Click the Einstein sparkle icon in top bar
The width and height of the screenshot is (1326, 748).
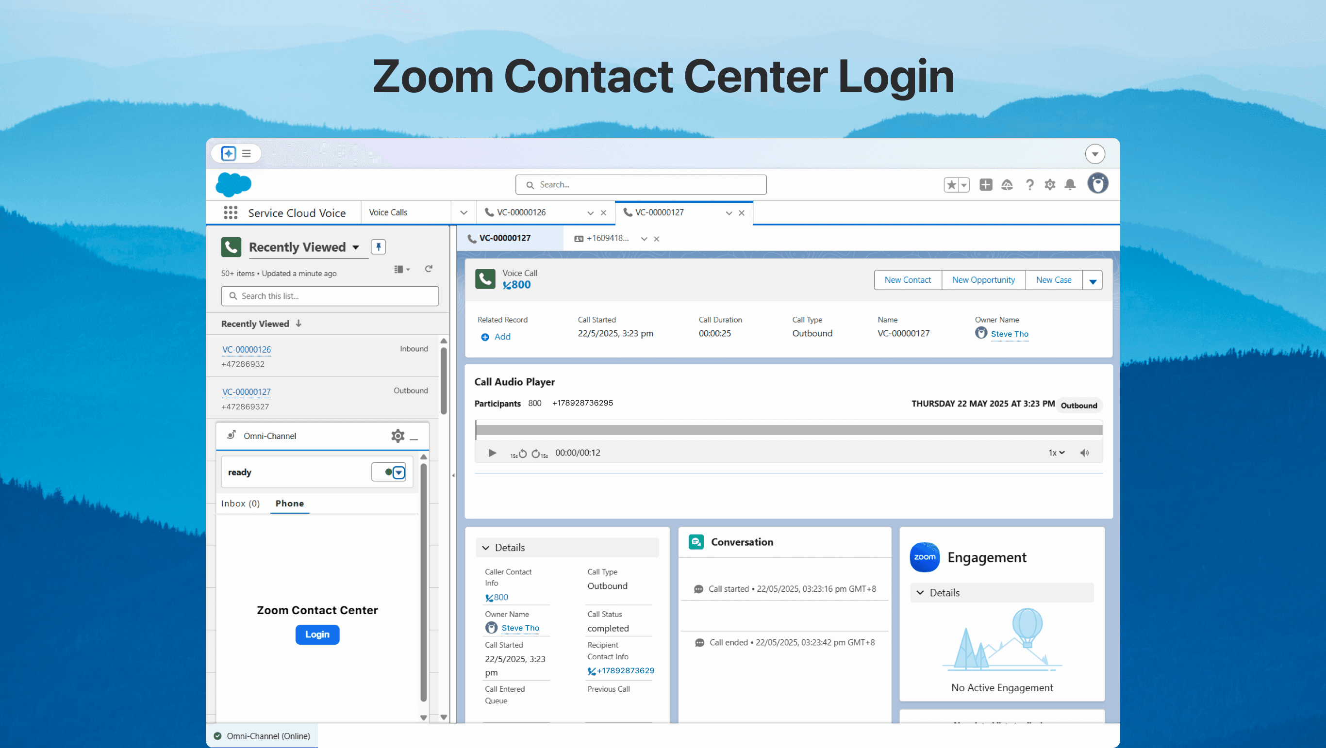click(229, 153)
